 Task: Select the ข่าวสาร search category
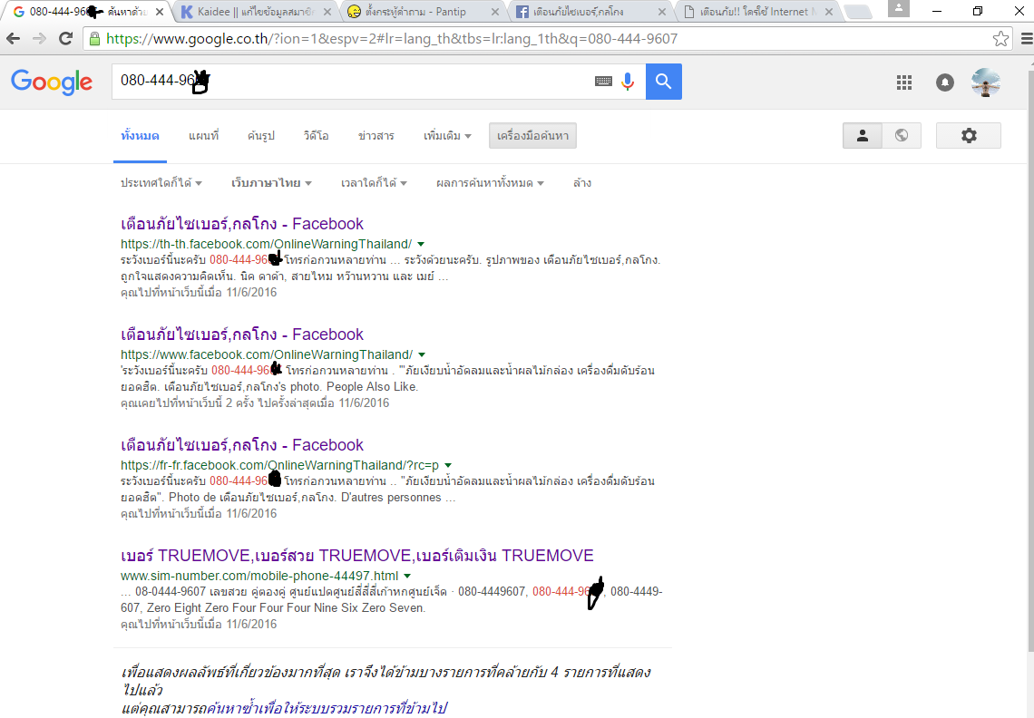pos(376,136)
